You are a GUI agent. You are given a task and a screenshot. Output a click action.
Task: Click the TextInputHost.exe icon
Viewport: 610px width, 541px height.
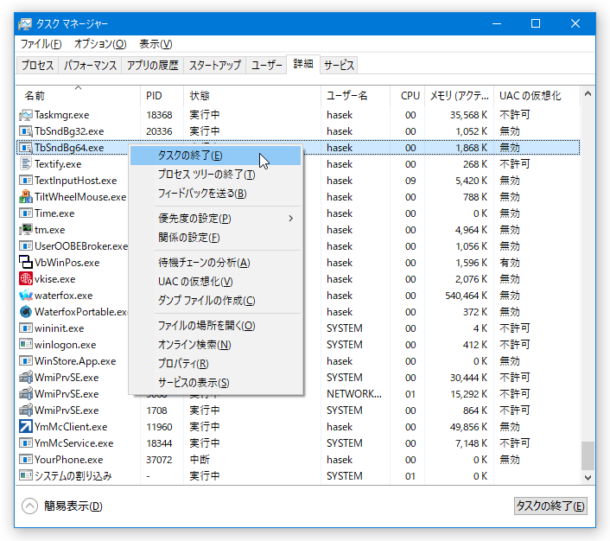point(26,181)
